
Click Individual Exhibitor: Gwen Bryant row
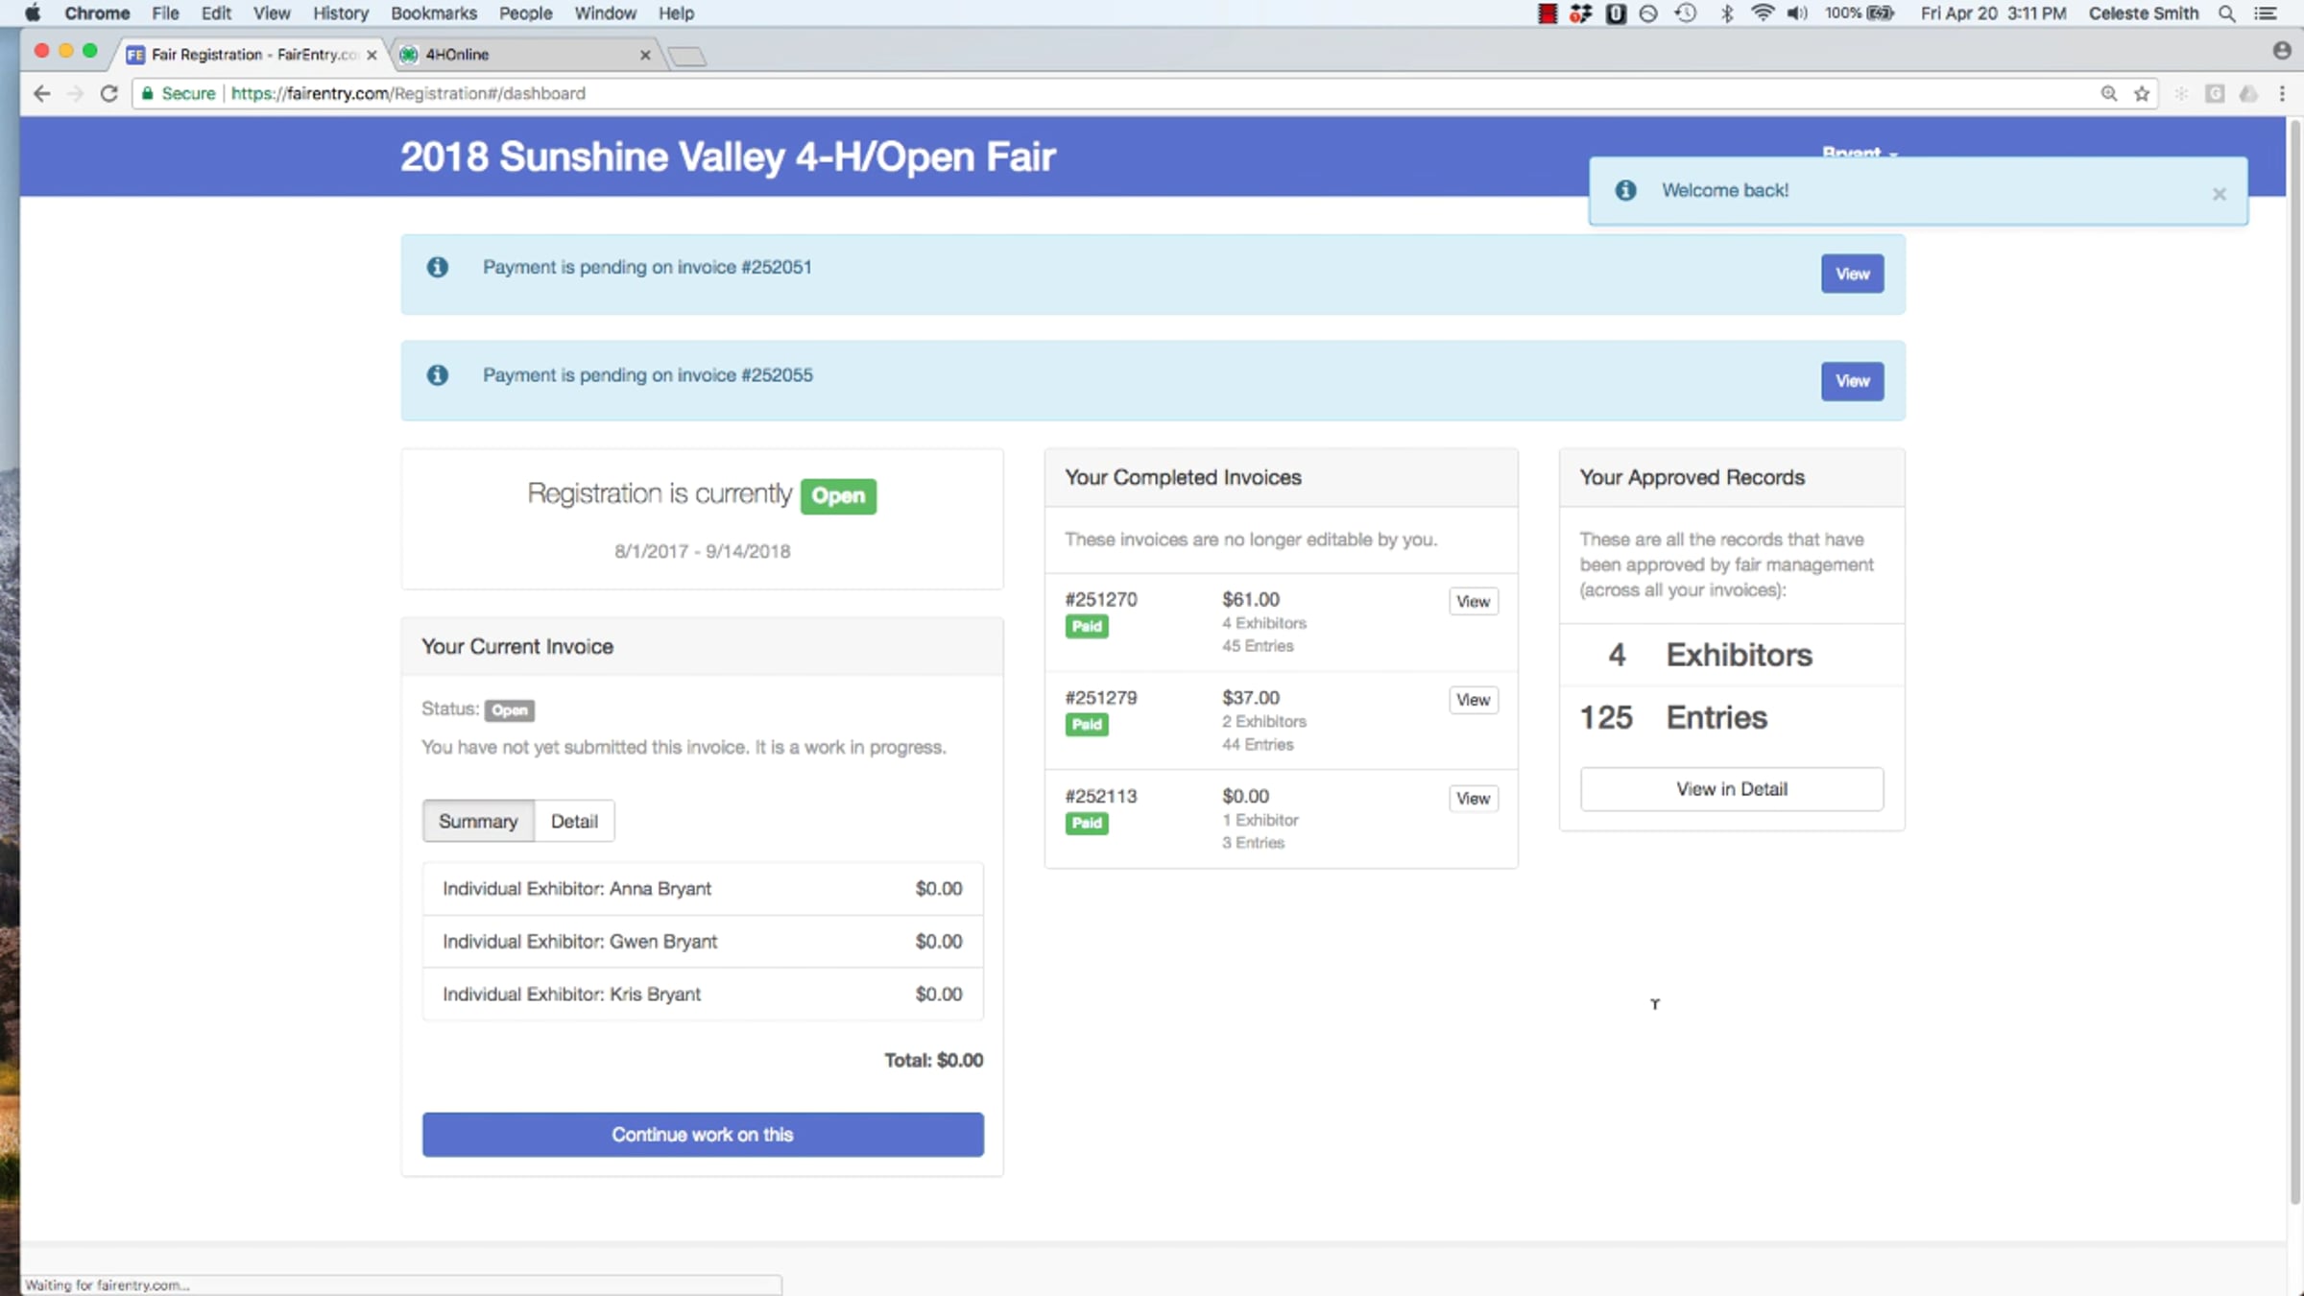703,942
